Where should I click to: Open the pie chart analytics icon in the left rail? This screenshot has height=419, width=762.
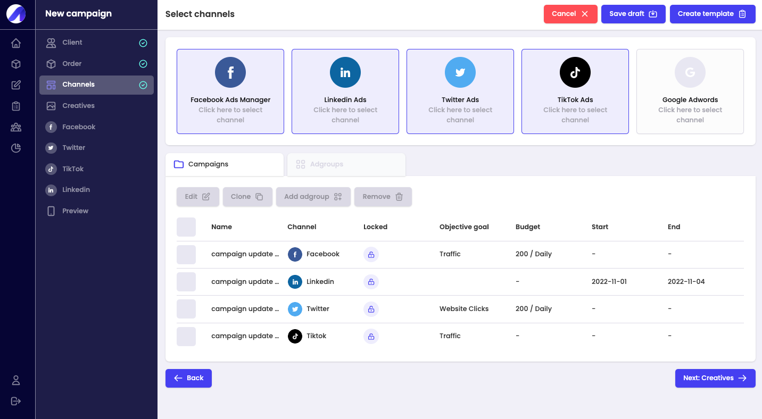point(16,148)
